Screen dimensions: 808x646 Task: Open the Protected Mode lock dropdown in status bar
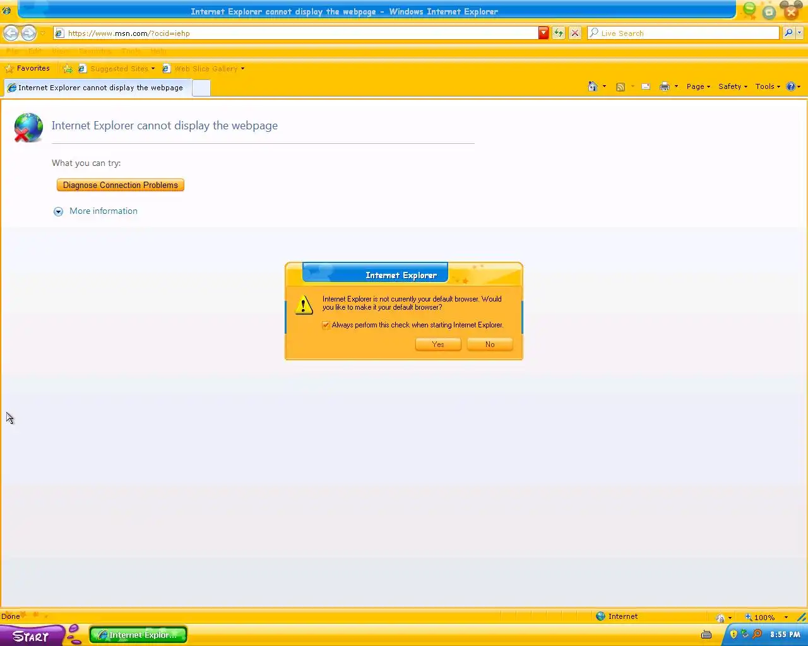coord(724,618)
